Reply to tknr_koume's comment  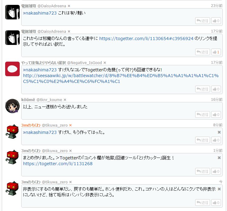[x=202, y=115]
